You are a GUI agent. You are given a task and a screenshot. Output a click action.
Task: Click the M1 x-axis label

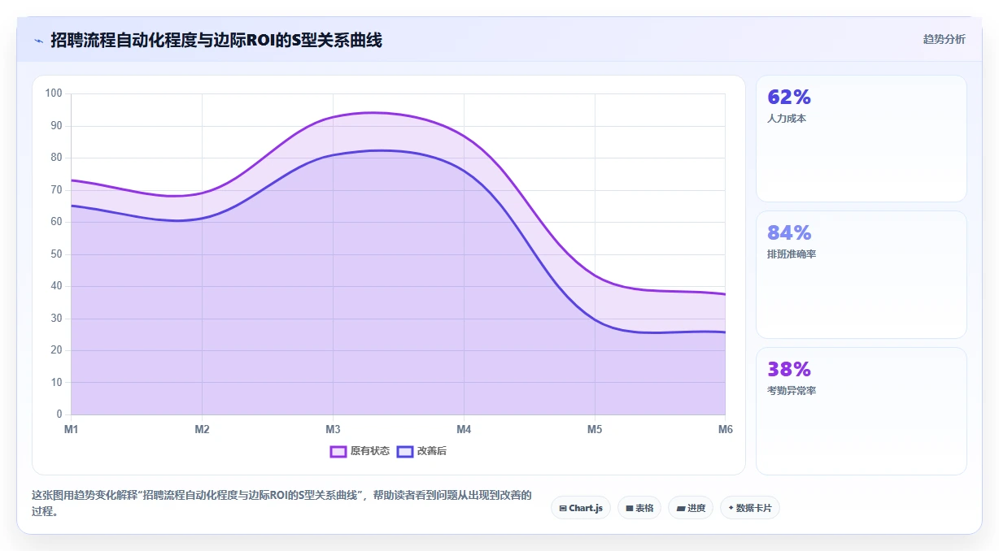[71, 429]
